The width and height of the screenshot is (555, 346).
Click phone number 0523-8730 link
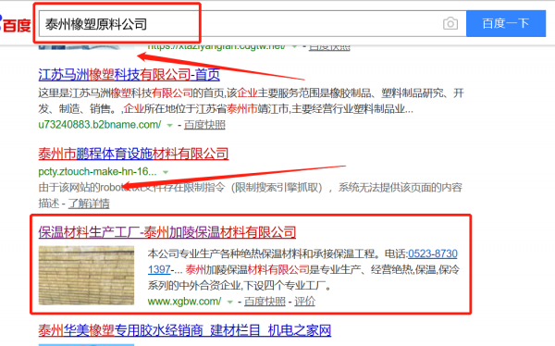click(x=433, y=253)
